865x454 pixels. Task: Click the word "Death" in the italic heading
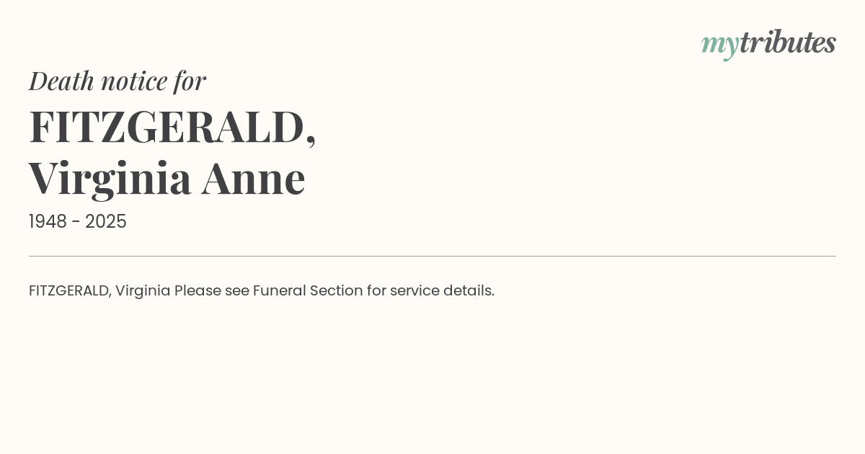tap(62, 81)
